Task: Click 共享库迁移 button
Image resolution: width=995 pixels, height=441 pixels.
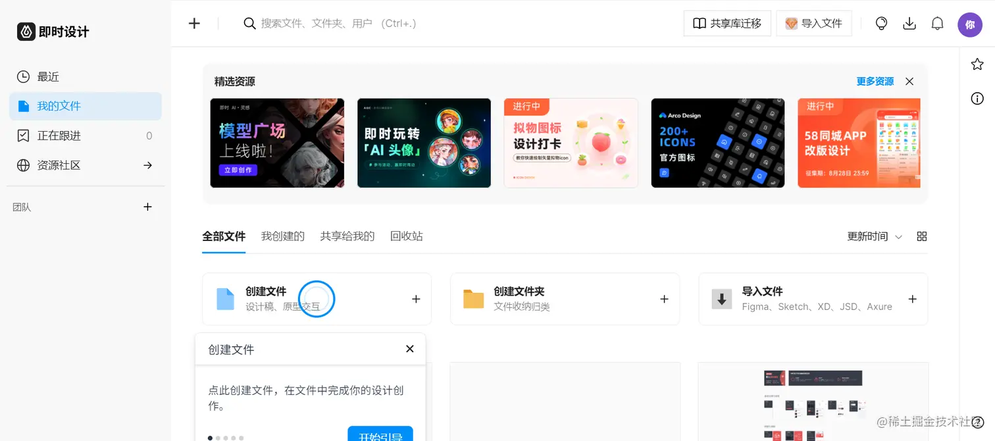Action: pos(727,24)
